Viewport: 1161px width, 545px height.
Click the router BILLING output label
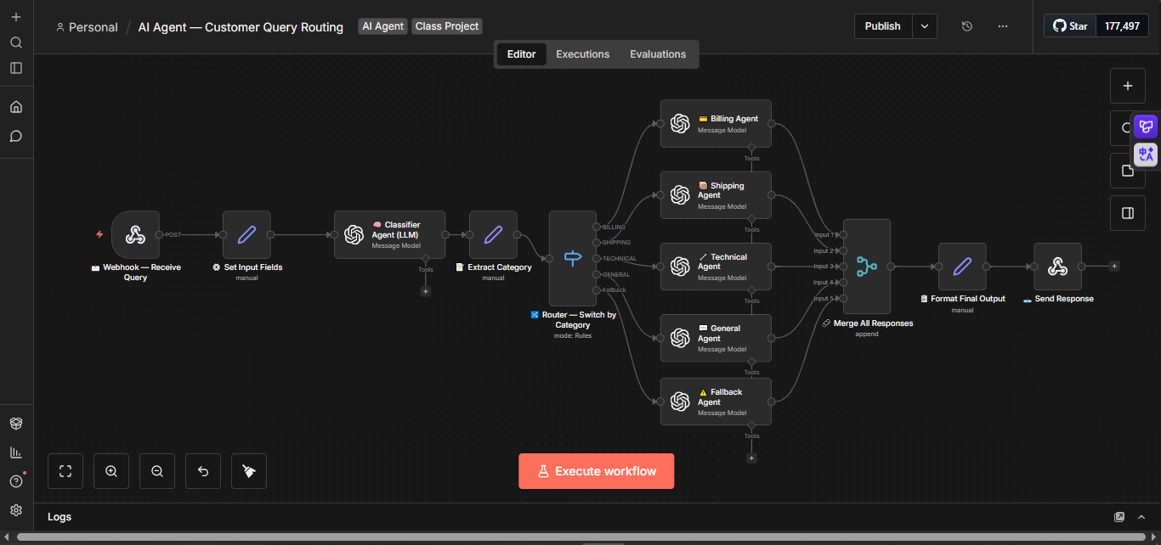(x=614, y=227)
